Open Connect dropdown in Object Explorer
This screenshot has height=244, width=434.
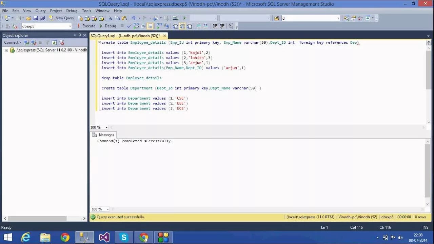(13, 42)
